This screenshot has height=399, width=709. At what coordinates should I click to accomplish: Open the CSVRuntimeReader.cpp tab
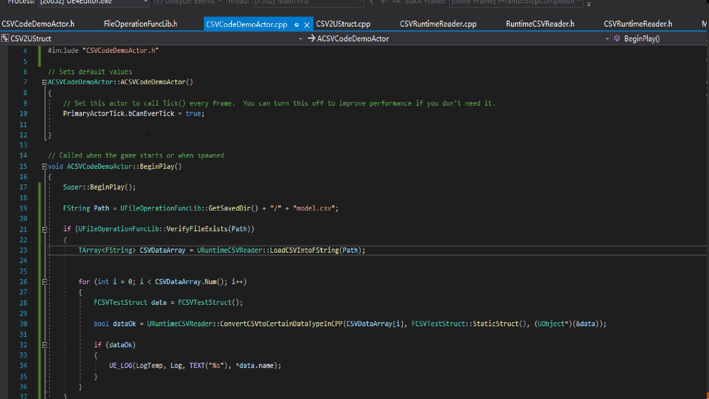438,24
